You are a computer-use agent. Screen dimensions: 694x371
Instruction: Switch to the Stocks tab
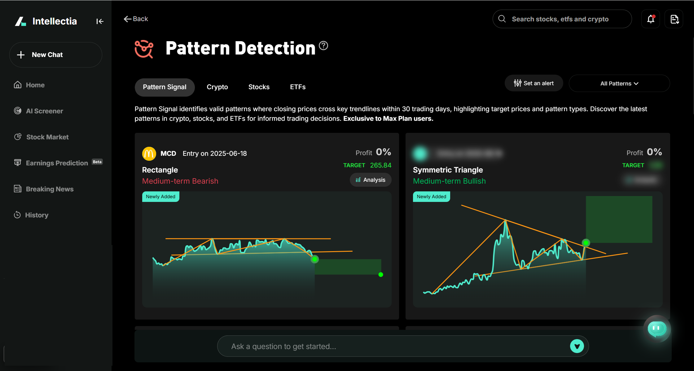point(259,87)
